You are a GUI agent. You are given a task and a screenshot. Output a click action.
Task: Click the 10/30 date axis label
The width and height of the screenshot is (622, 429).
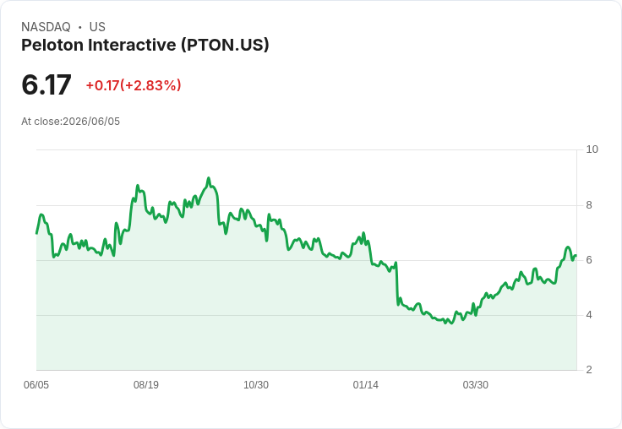click(256, 384)
